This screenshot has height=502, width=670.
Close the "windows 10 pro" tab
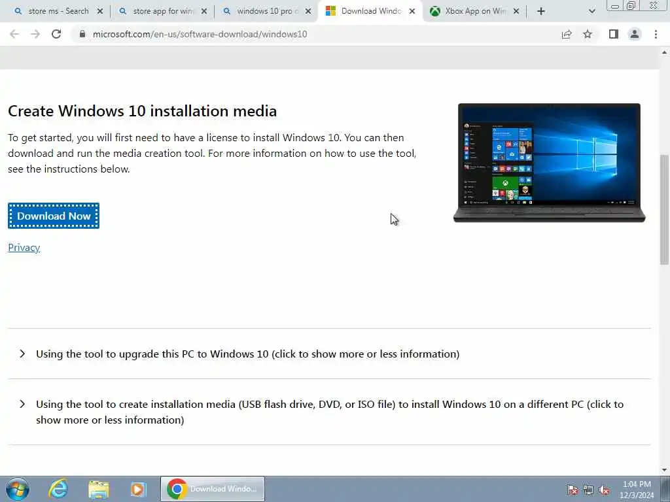(x=308, y=12)
